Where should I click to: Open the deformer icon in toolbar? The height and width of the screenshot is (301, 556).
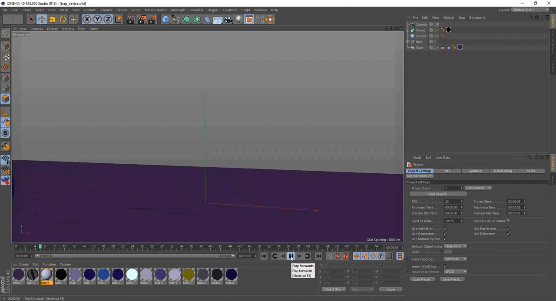tap(207, 19)
